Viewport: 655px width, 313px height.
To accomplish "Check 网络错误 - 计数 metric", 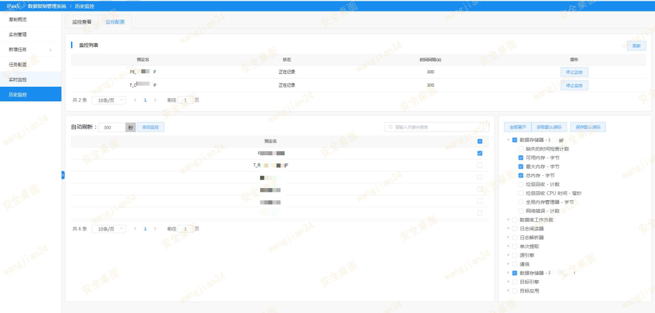I will (520, 211).
